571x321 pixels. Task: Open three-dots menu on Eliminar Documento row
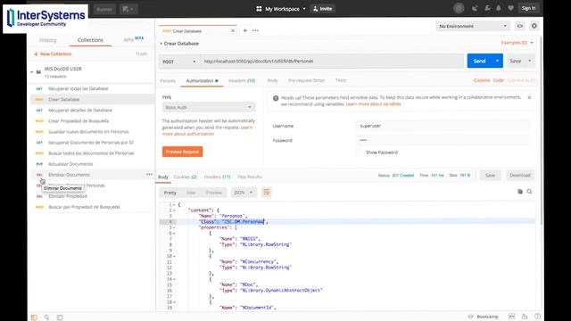coord(149,175)
